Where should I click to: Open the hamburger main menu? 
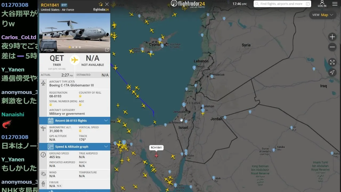point(335,4)
